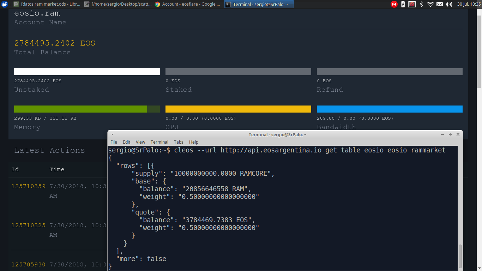Click the presentation mode screen tray icon
This screenshot has height=271, width=482.
point(412,4)
